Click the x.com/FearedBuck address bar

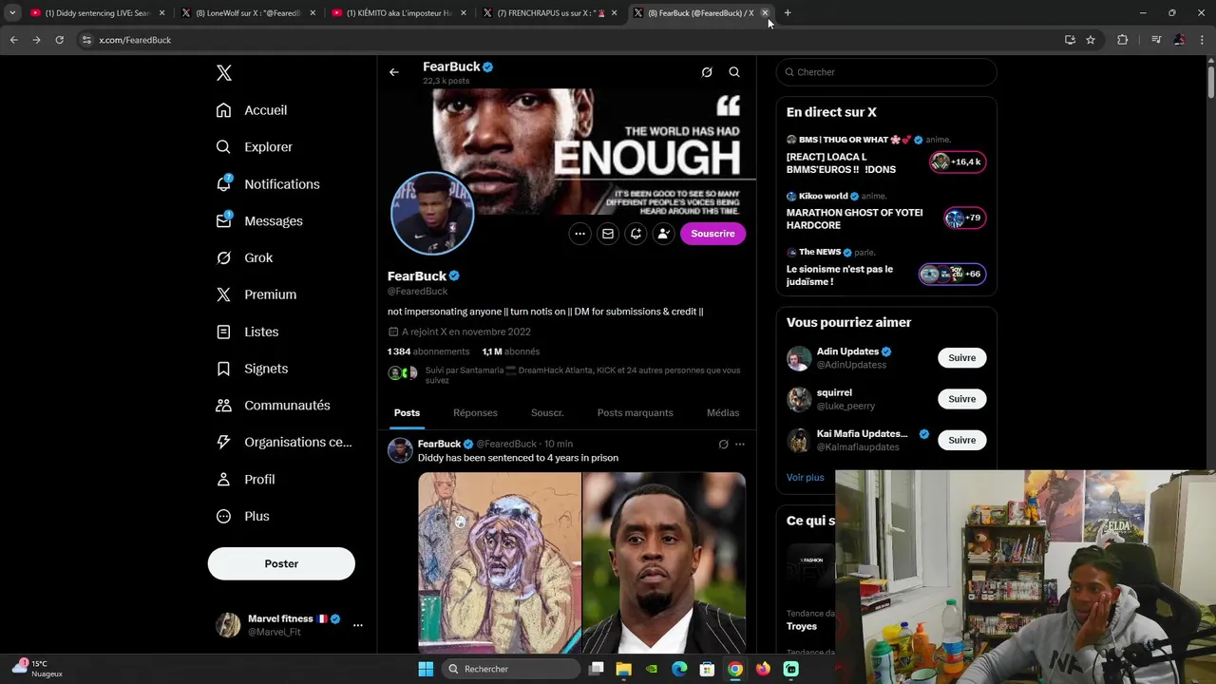(570, 40)
